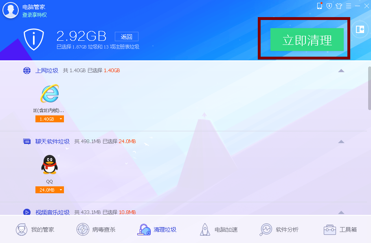This screenshot has height=243, width=371.
Task: Click the vertical scrollbar thumb
Action: tap(369, 88)
